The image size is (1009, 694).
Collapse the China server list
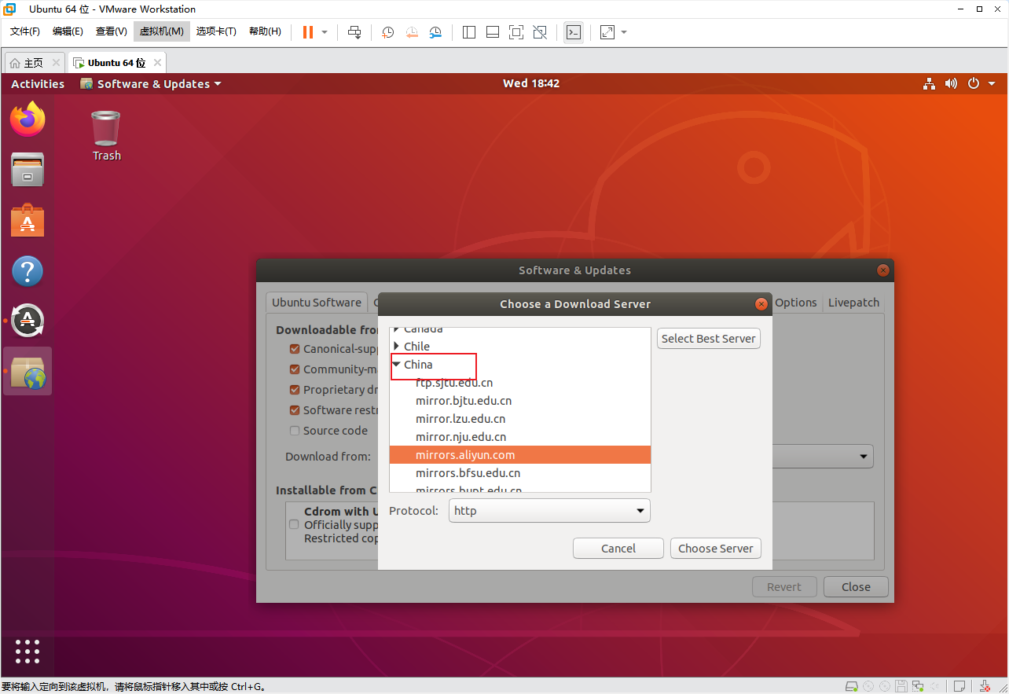pos(397,365)
